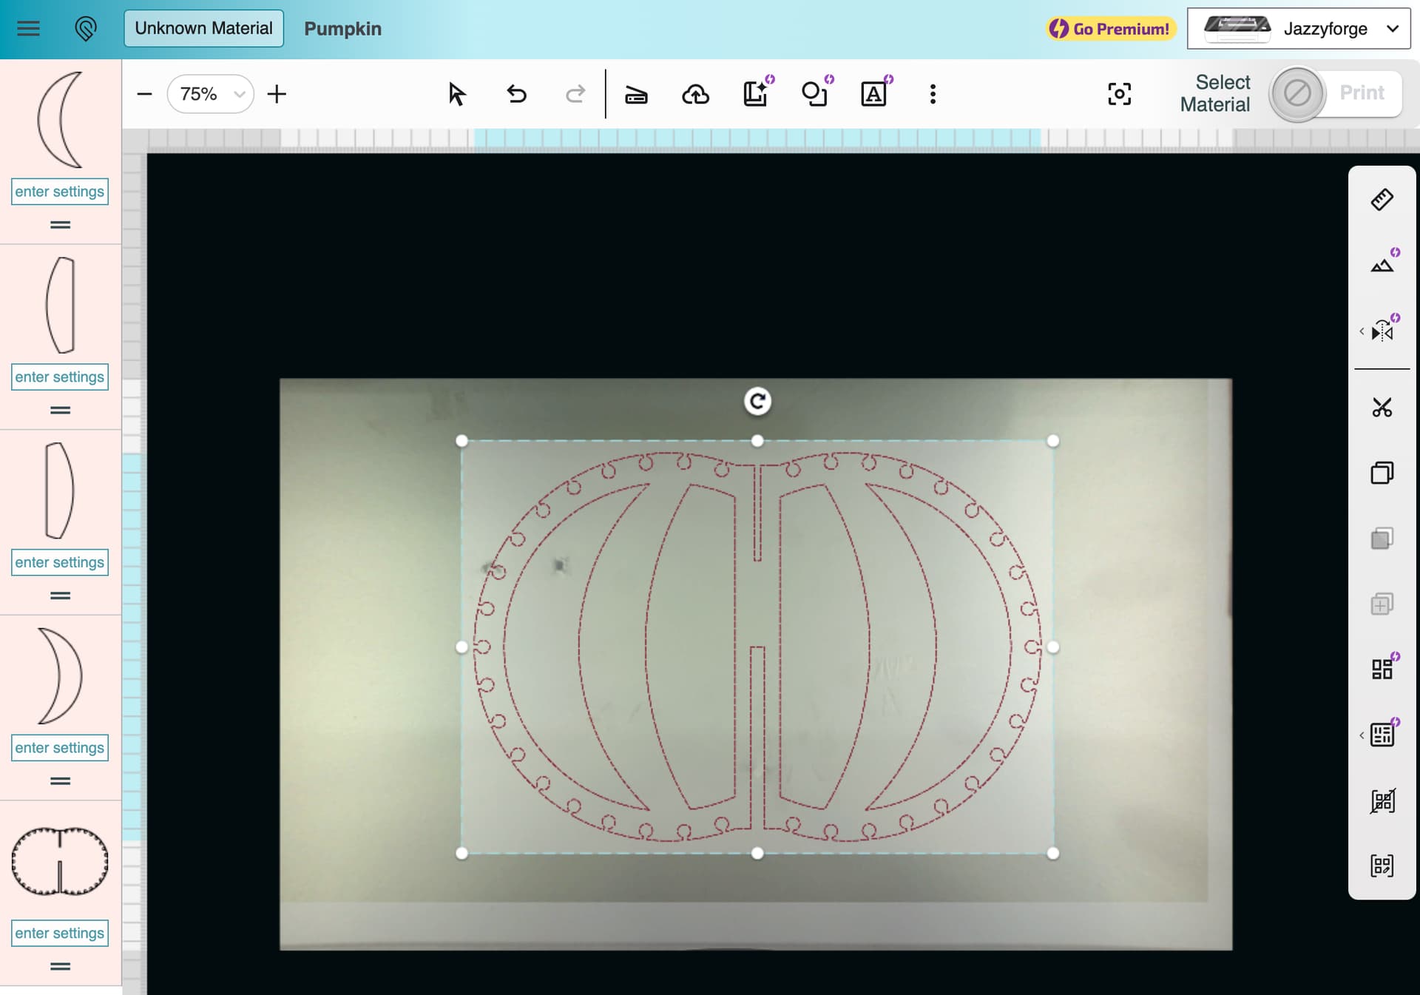Click enter settings under first crescent shape
Viewport: 1420px width, 995px height.
click(60, 192)
